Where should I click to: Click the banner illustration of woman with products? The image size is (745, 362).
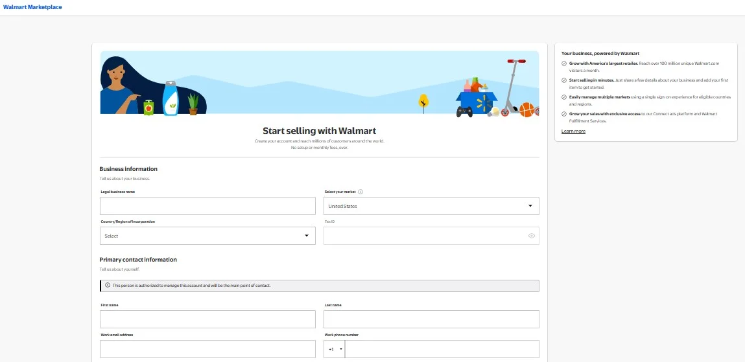pos(153,86)
